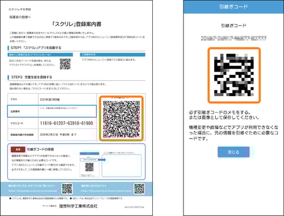
Task: Click the 「スクリレ」登録案内書 document title
Action: [77, 24]
